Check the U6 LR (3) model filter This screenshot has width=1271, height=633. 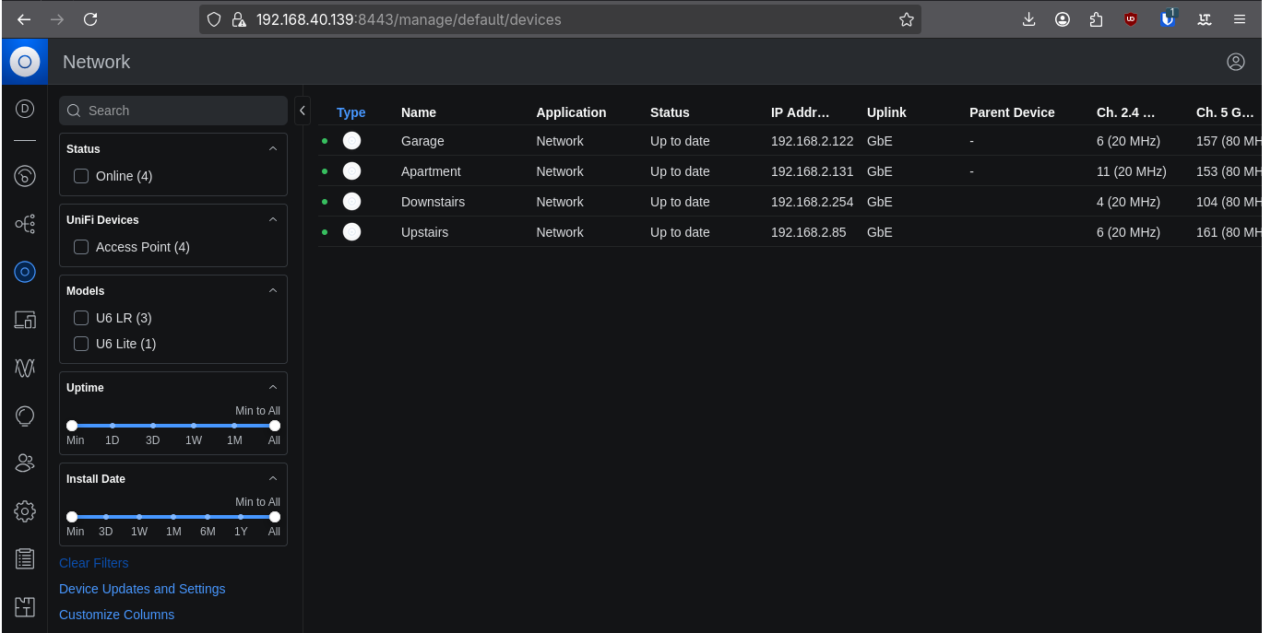81,318
